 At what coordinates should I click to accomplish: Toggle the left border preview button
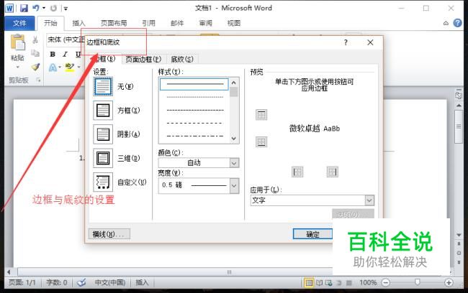tap(297, 172)
